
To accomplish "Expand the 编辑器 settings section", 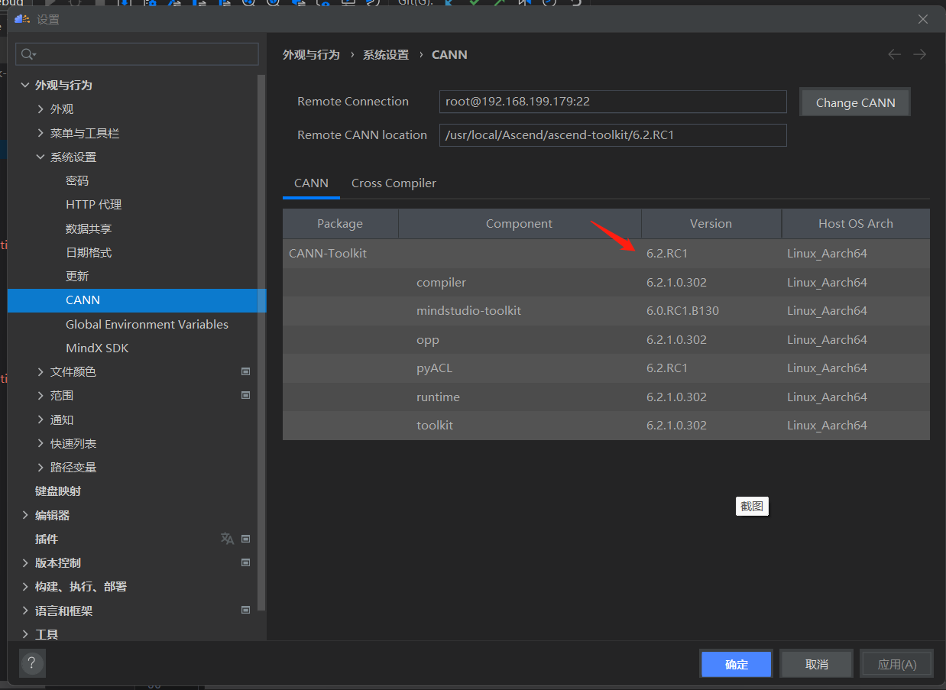I will pyautogui.click(x=25, y=515).
